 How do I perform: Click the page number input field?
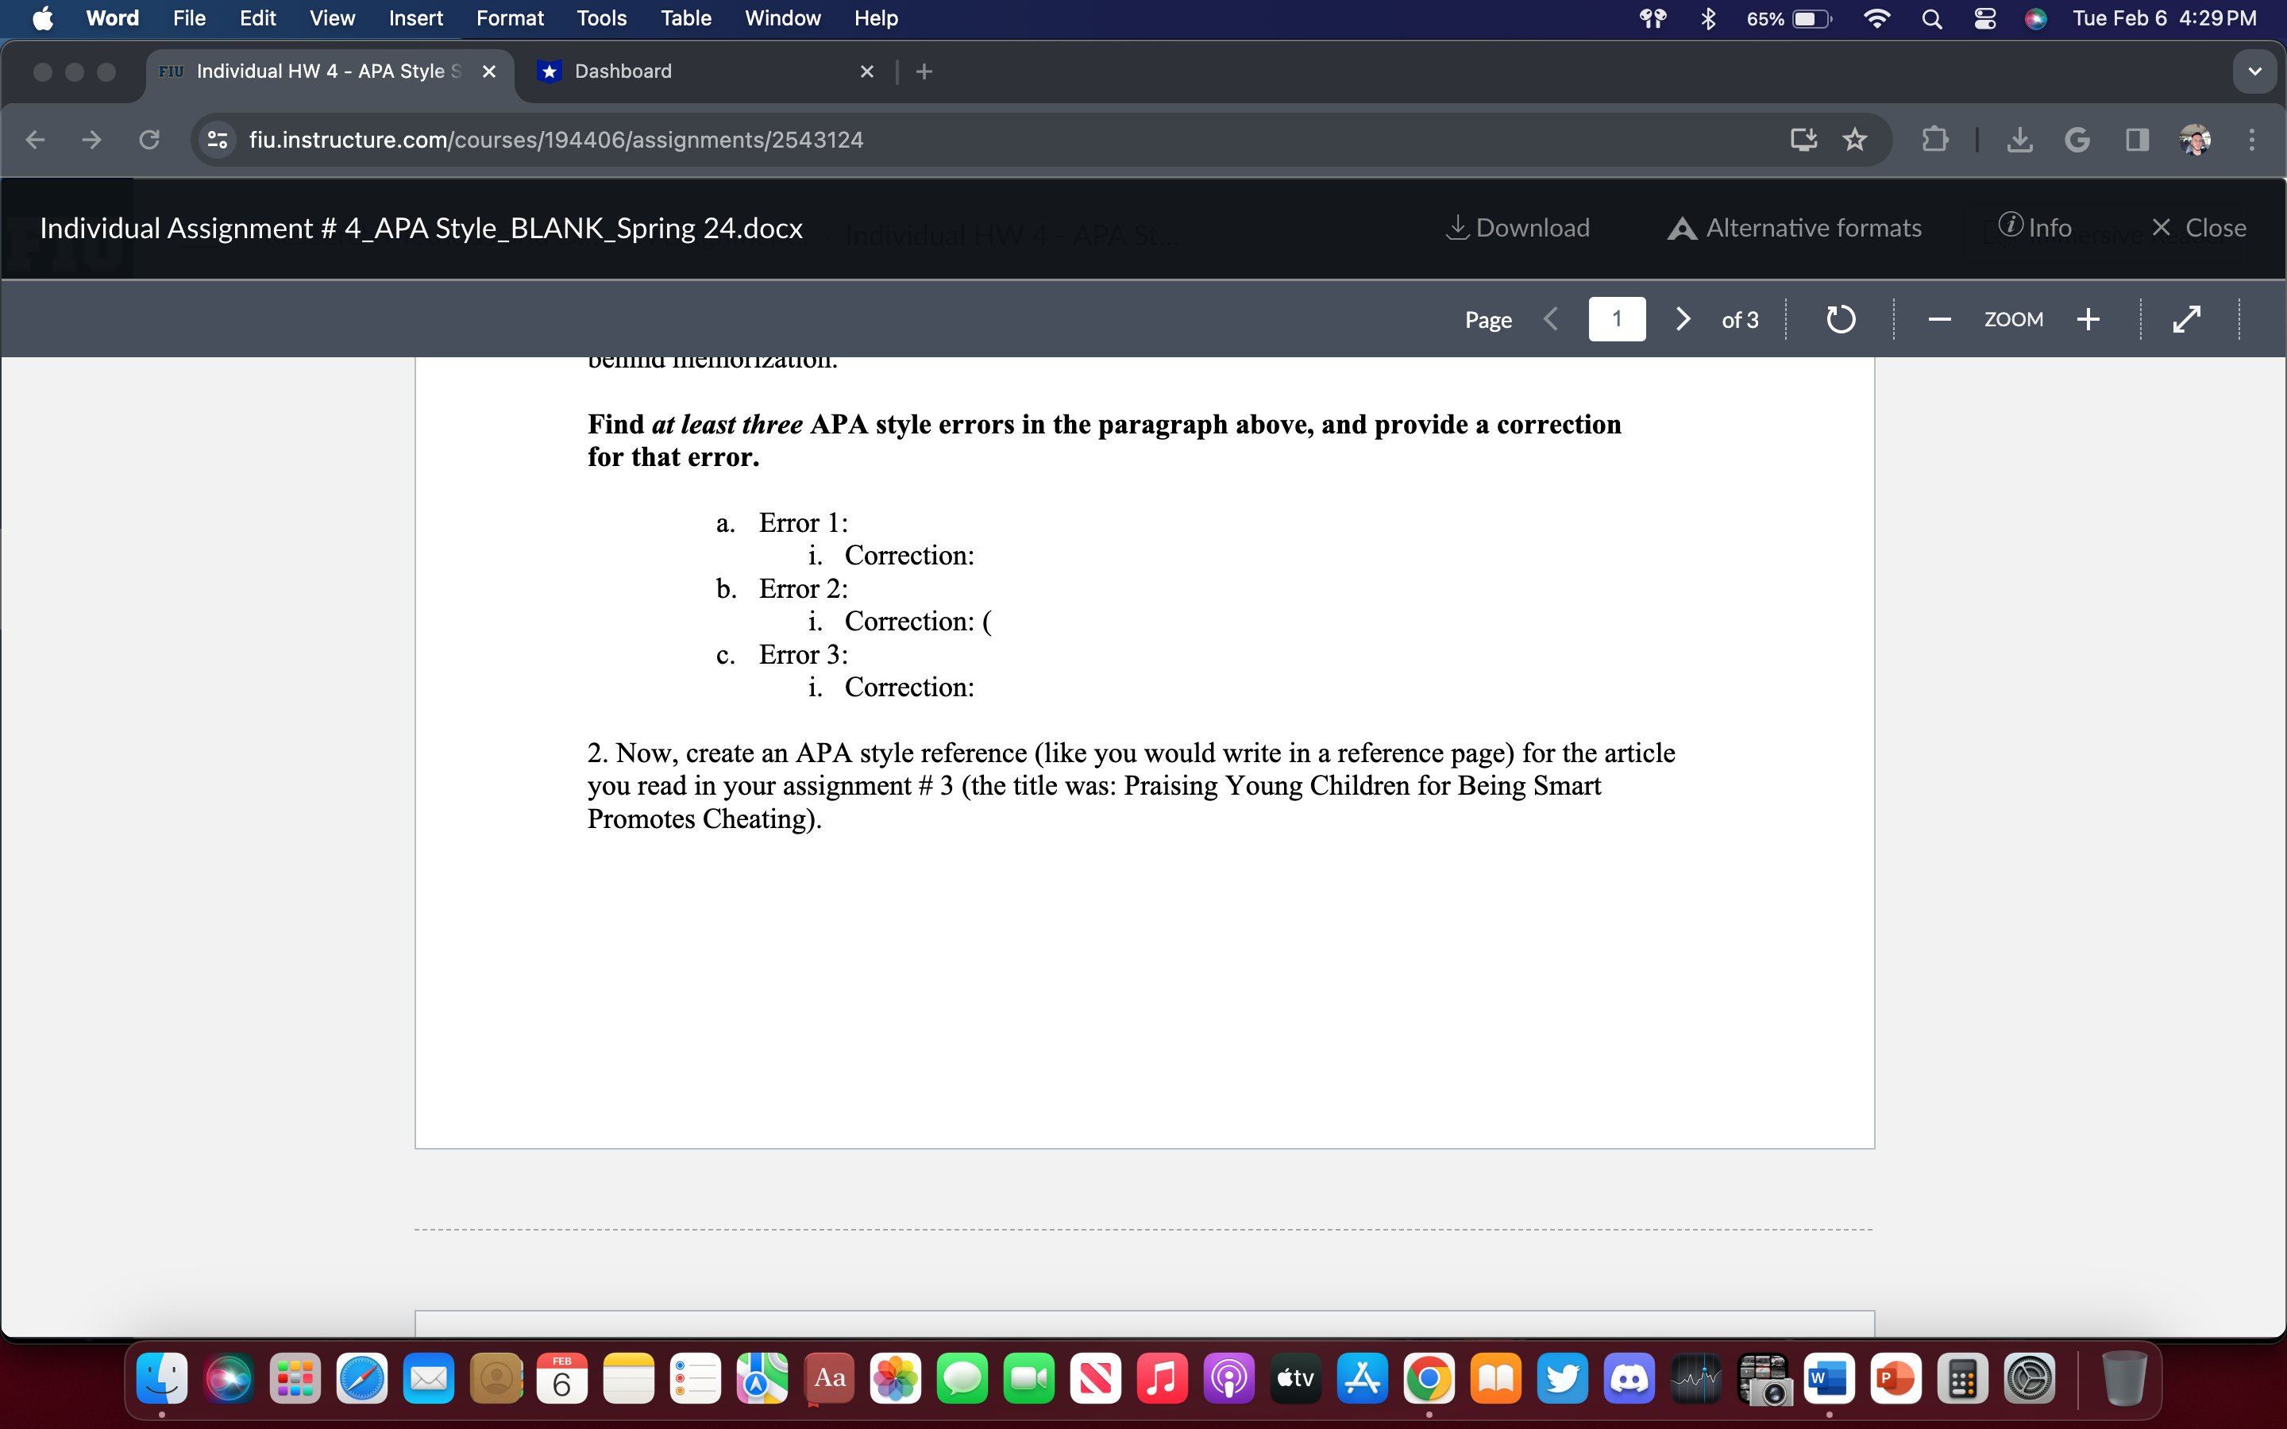coord(1617,318)
